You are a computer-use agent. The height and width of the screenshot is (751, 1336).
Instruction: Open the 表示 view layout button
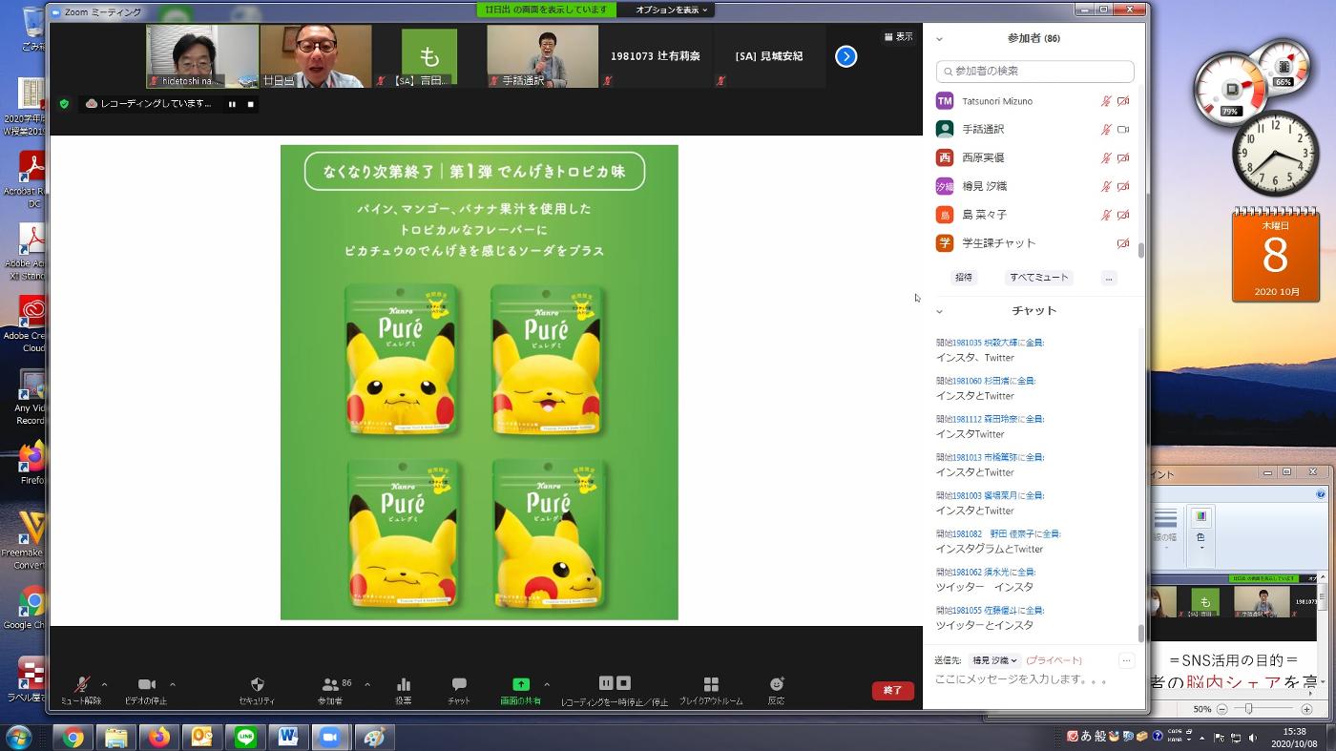898,36
